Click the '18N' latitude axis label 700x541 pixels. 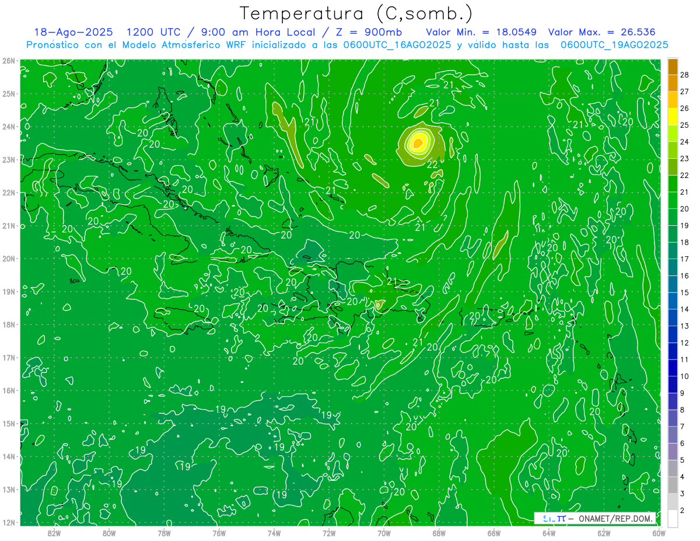(x=8, y=324)
